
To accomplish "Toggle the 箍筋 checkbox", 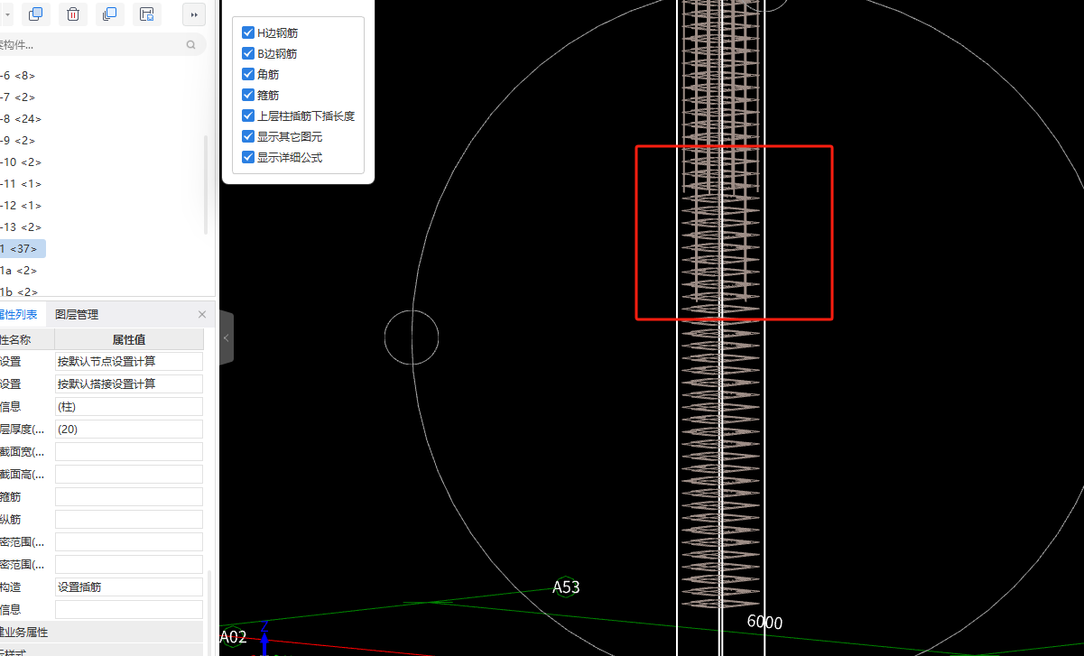I will click(x=248, y=95).
